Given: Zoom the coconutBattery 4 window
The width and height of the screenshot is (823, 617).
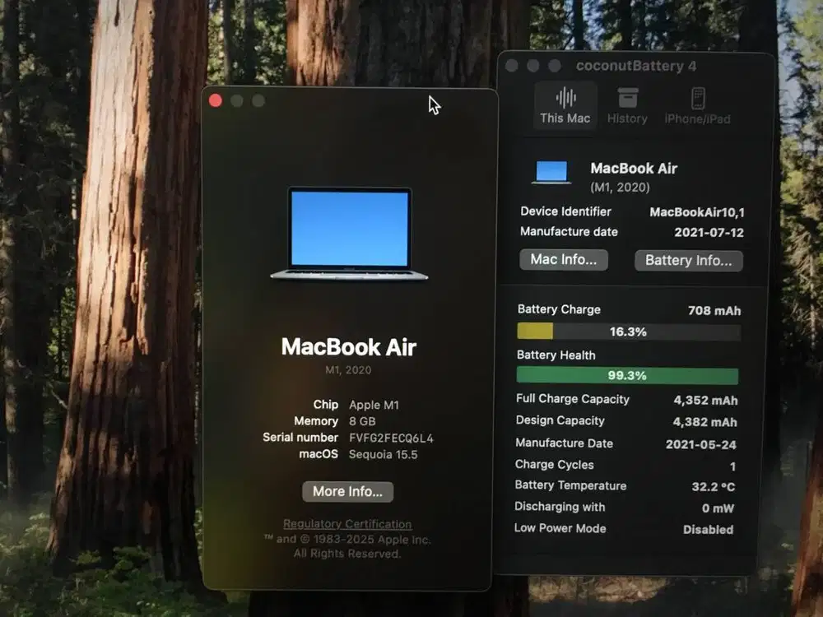Looking at the screenshot, I should point(555,66).
